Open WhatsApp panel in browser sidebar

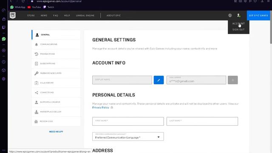coord(4,39)
